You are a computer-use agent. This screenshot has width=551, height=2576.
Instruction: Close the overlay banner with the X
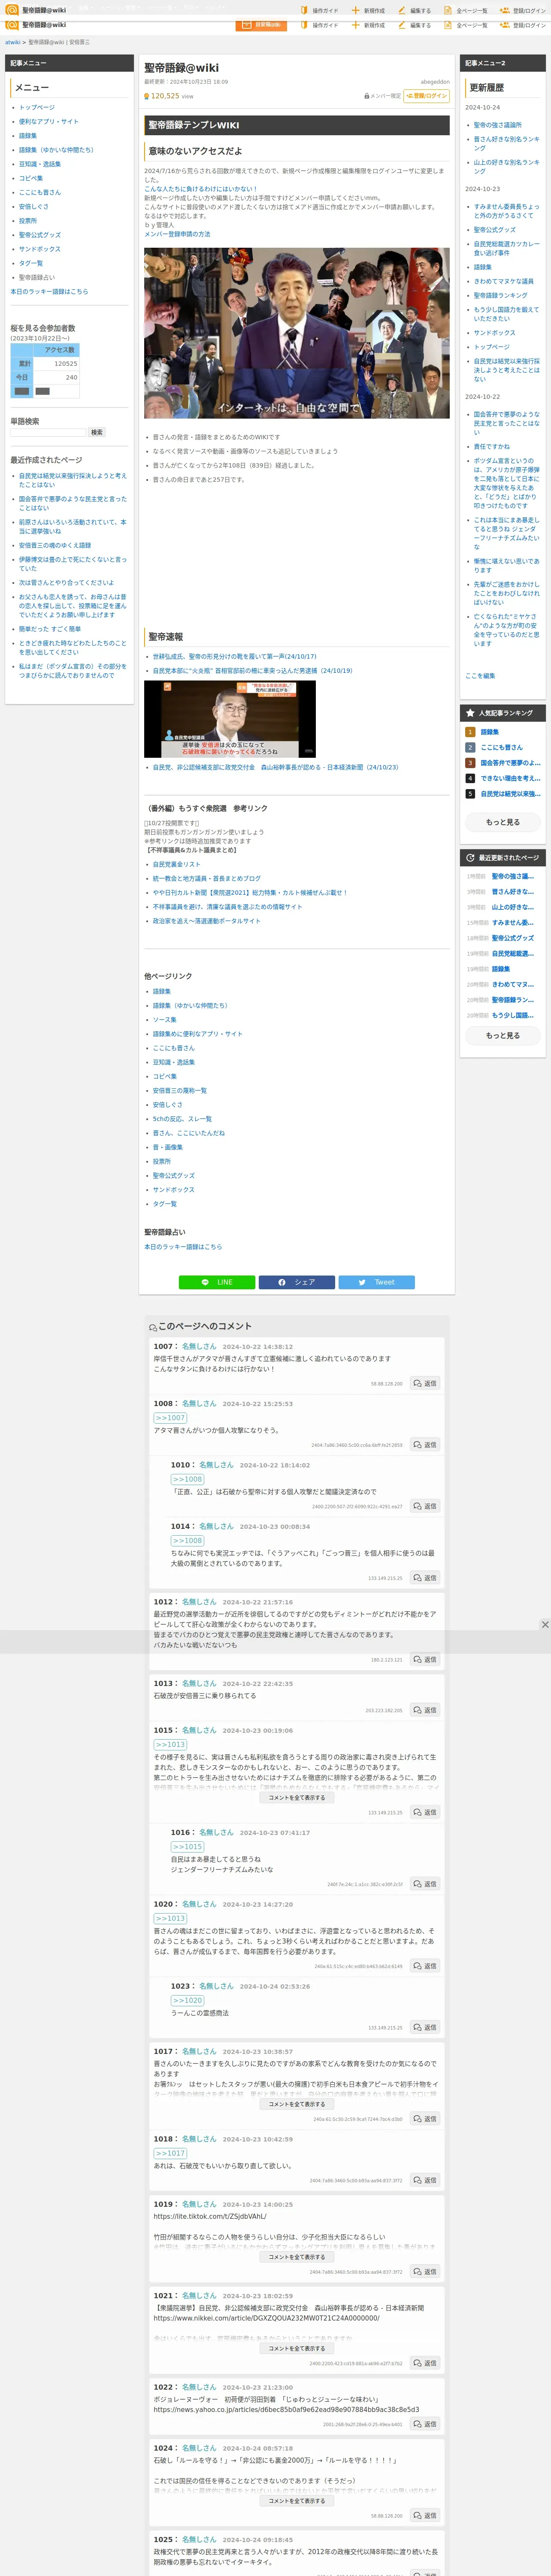click(545, 1625)
